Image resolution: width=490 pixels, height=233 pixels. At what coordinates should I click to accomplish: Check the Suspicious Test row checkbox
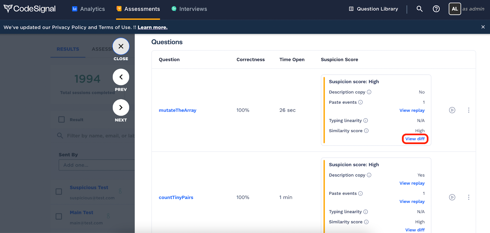point(59,191)
